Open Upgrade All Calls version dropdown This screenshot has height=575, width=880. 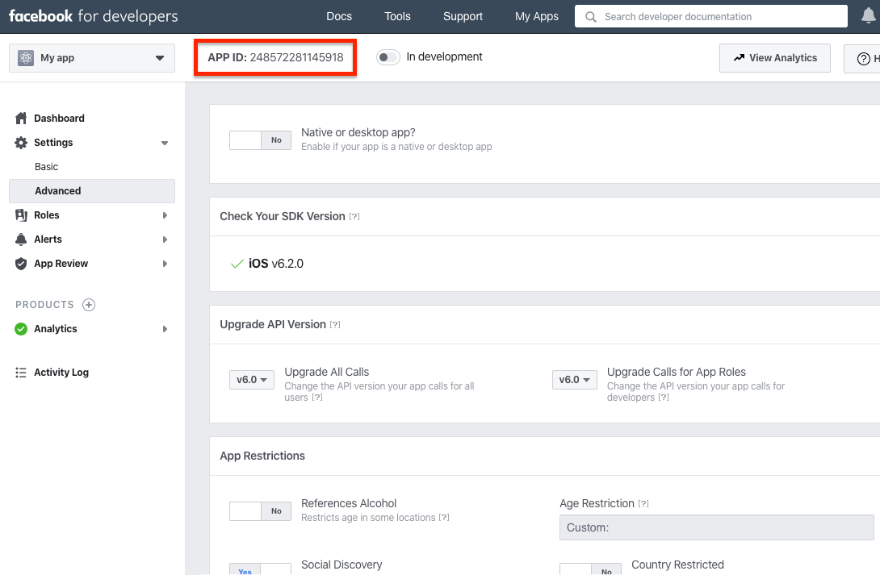pos(251,379)
